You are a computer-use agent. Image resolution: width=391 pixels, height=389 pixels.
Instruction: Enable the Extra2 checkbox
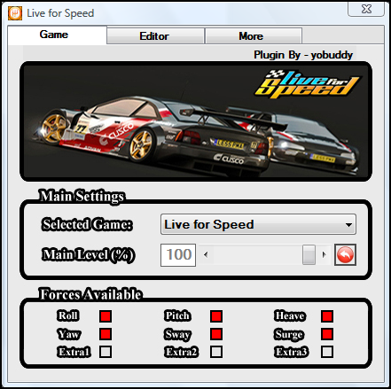click(216, 352)
